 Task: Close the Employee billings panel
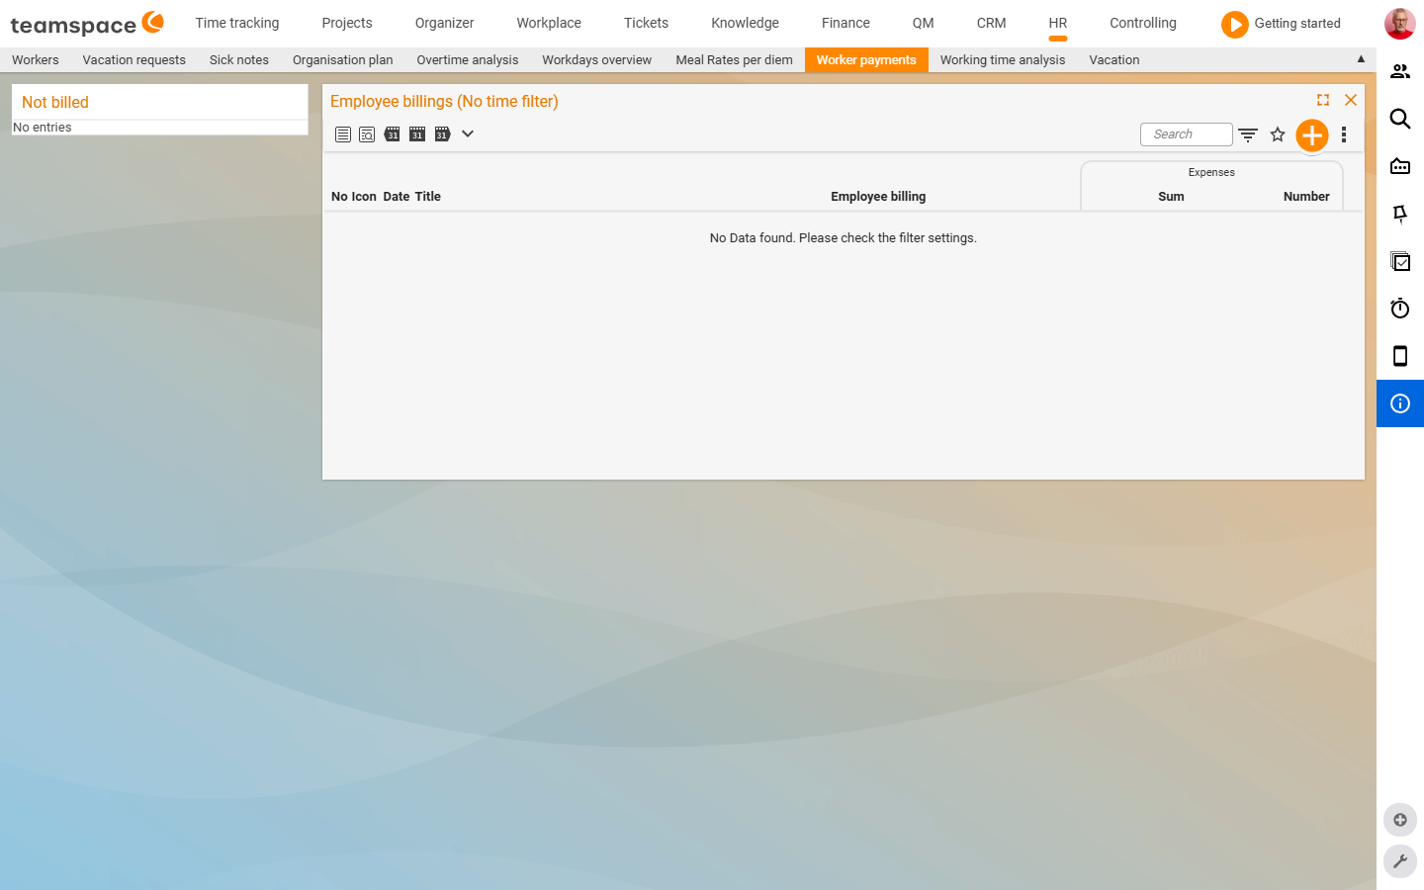point(1351,100)
